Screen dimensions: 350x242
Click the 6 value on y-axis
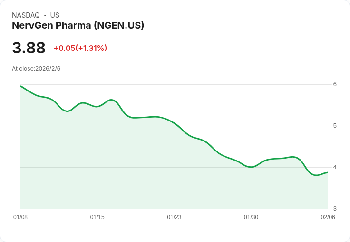coord(335,84)
